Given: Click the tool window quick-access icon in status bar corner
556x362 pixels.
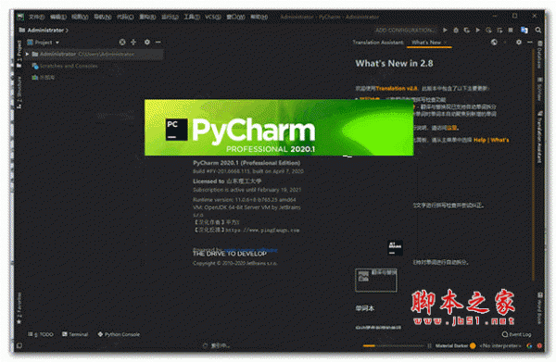Looking at the screenshot, I should coord(19,345).
